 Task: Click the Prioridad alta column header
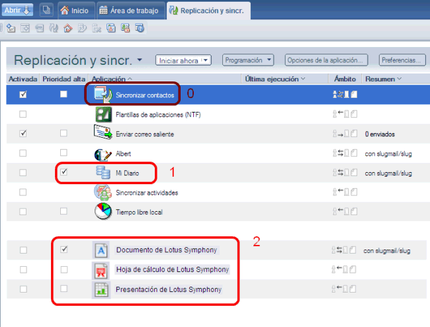[x=64, y=79]
